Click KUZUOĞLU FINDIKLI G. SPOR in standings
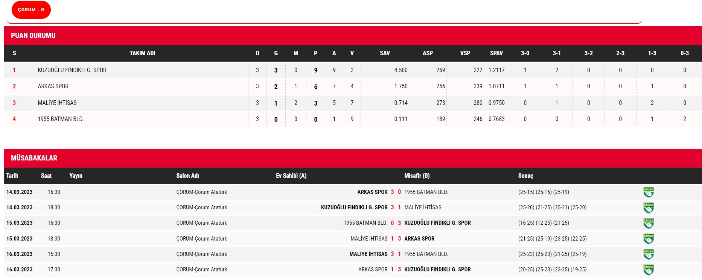 [x=72, y=70]
